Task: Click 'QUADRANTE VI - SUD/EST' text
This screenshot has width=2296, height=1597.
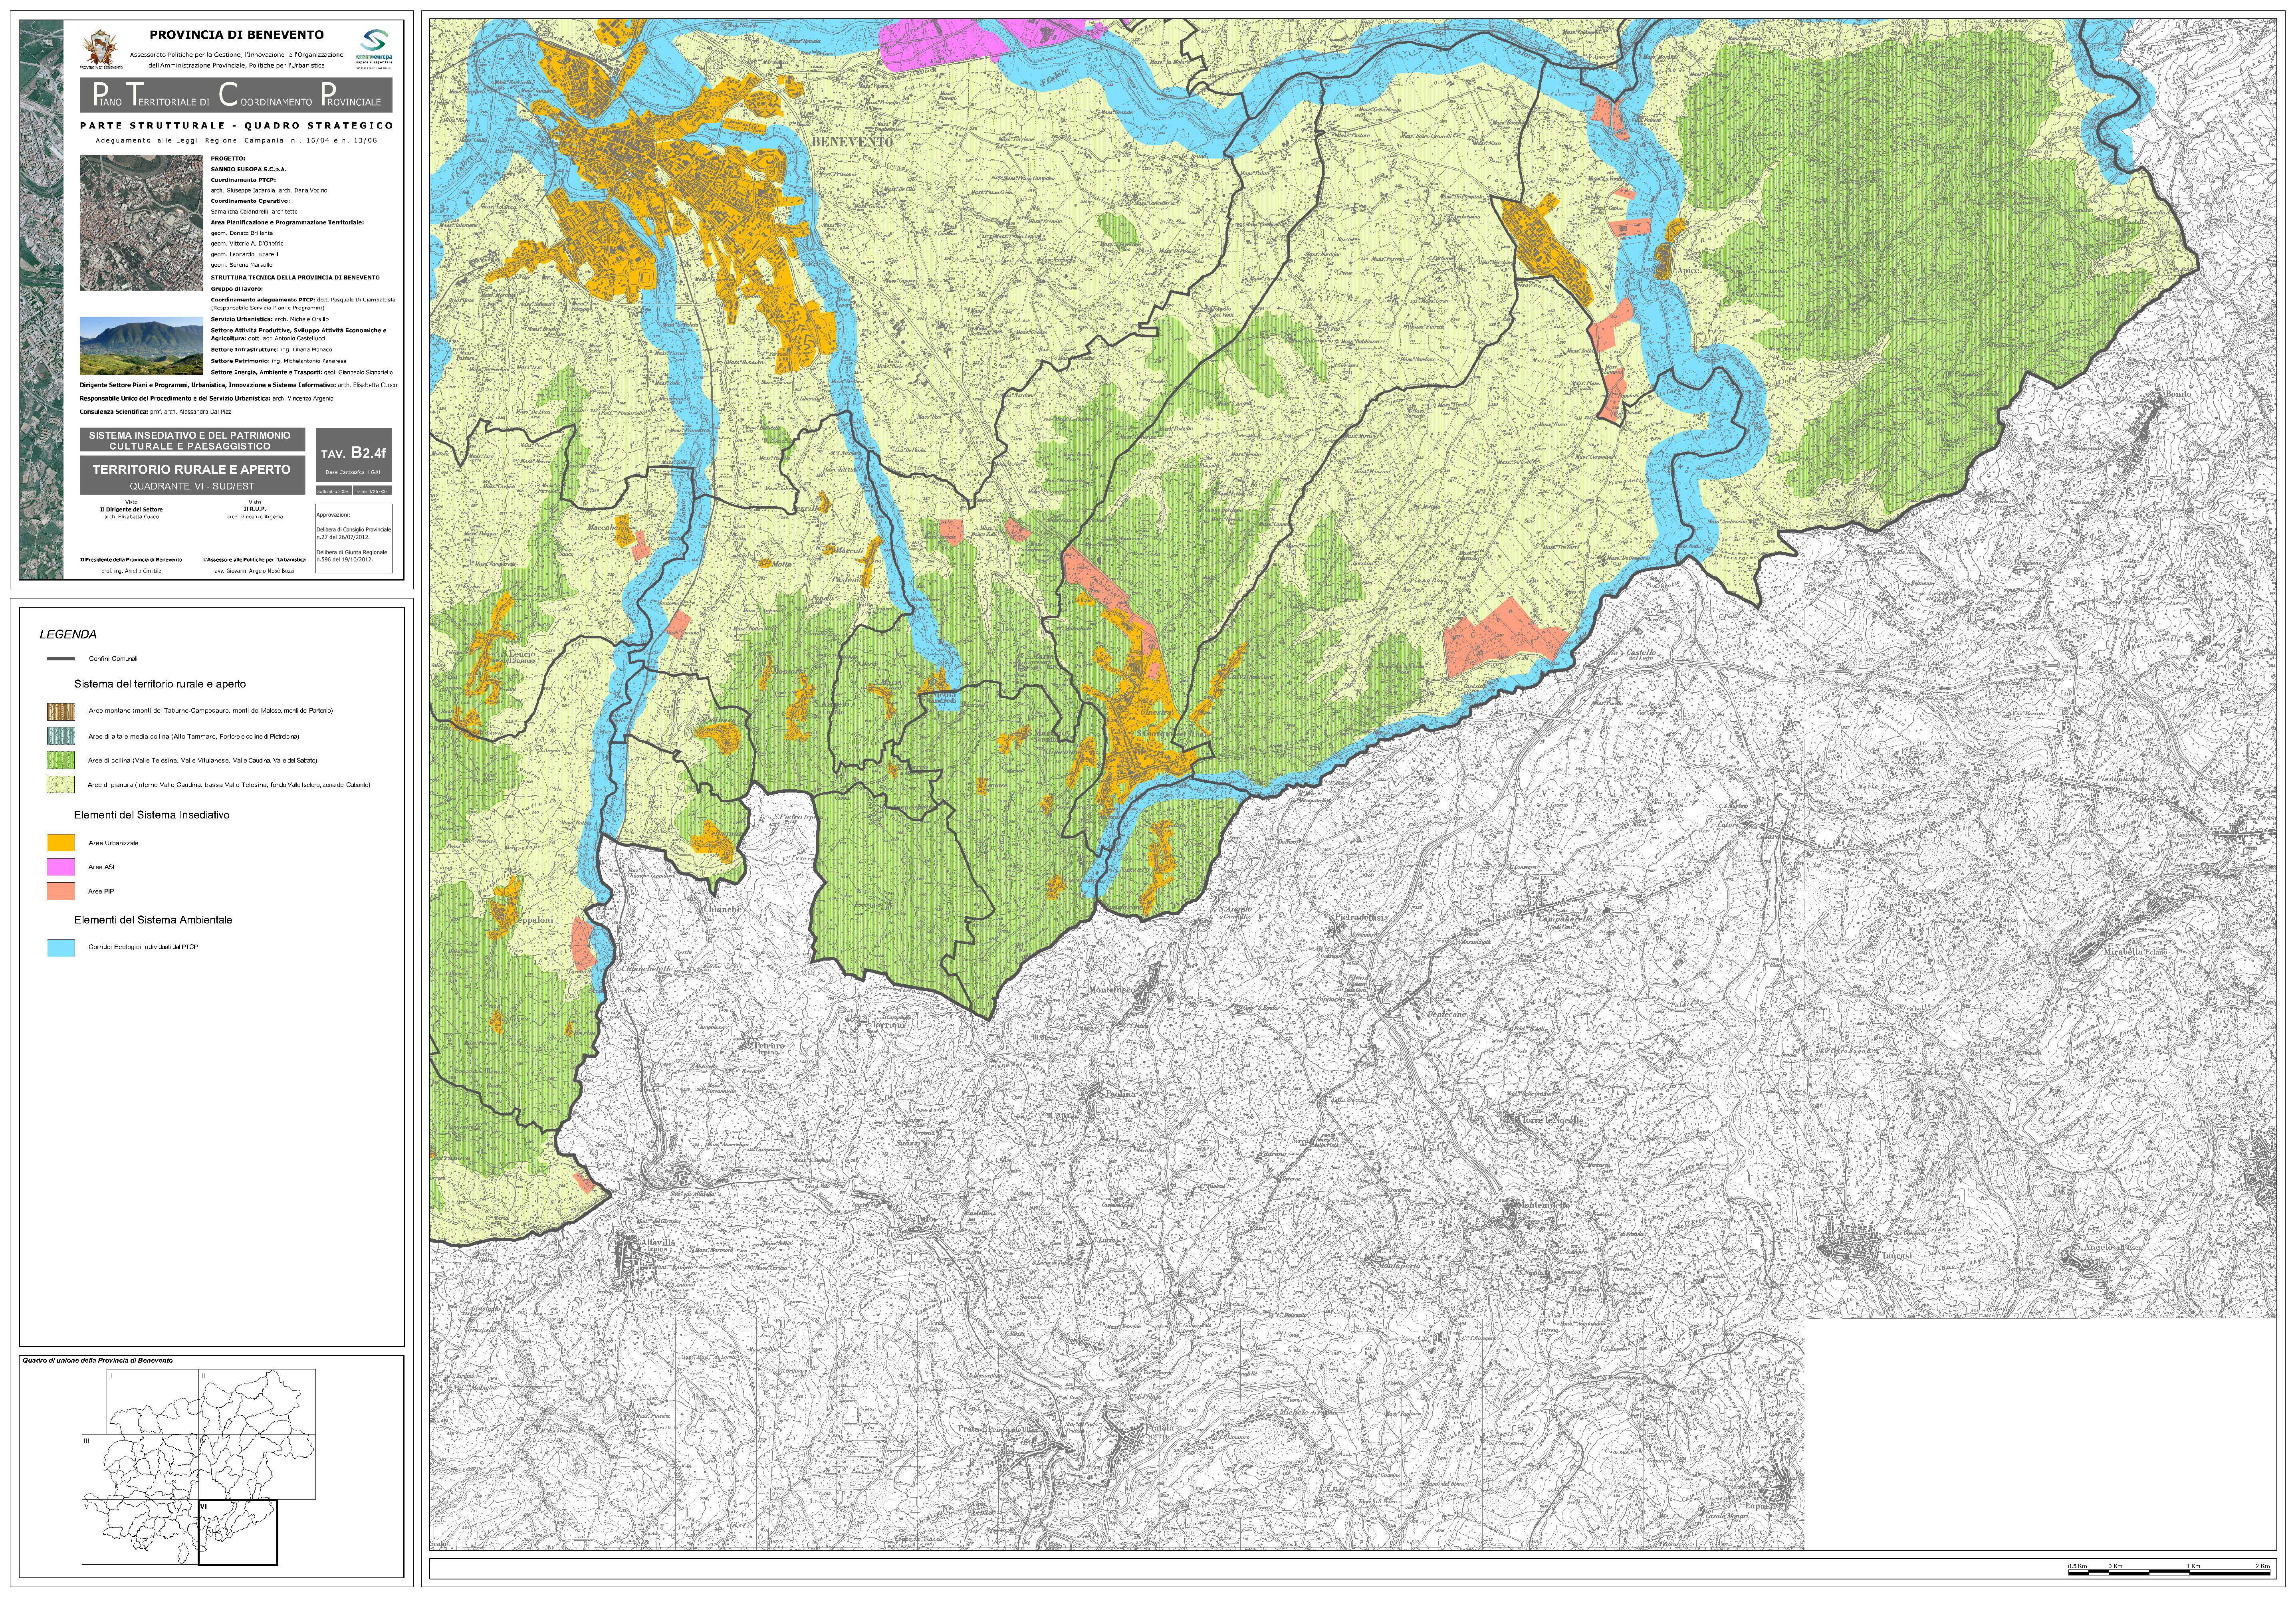Action: [x=192, y=486]
